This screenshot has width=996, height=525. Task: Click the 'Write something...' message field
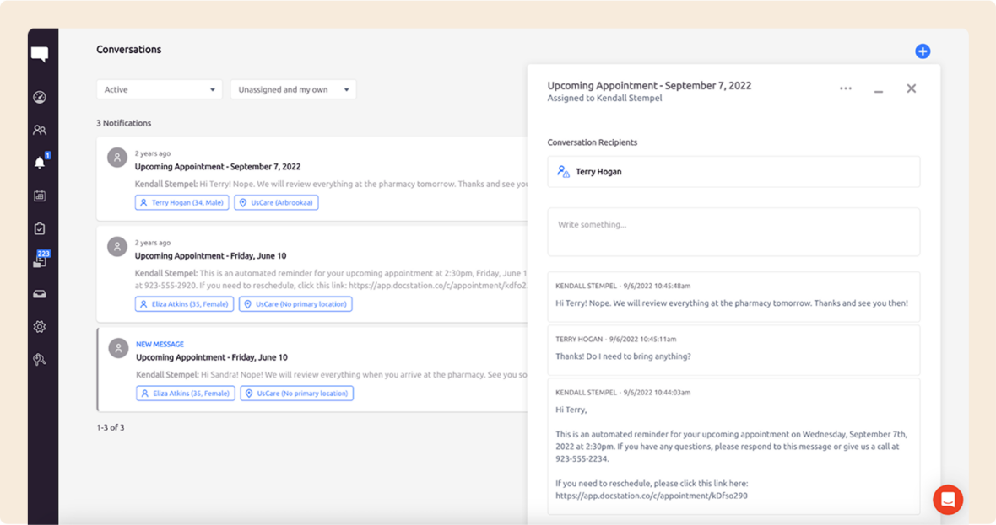(x=733, y=232)
